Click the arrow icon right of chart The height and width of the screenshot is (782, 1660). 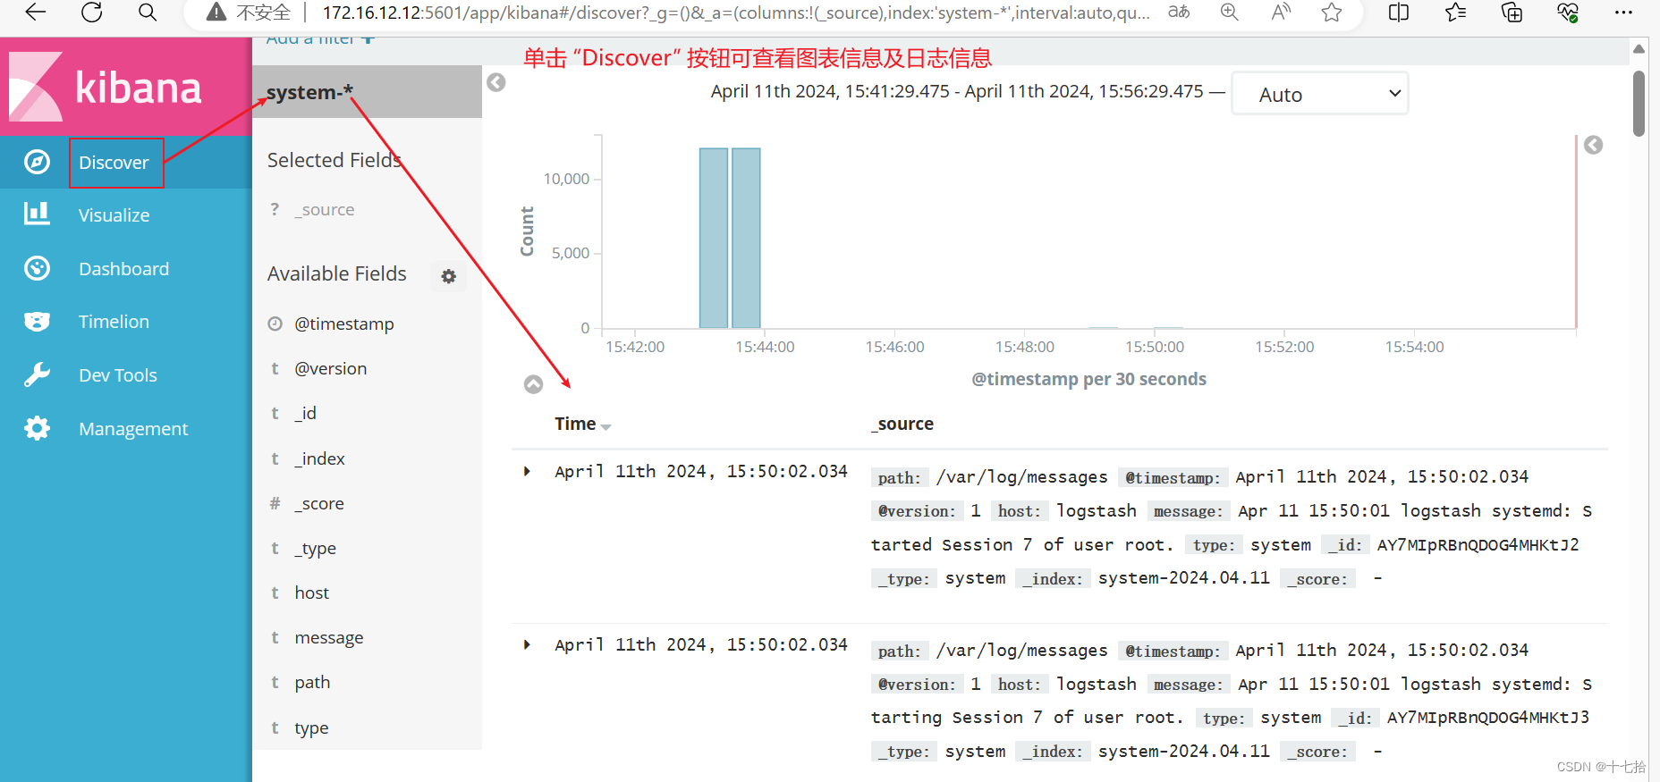[1593, 145]
